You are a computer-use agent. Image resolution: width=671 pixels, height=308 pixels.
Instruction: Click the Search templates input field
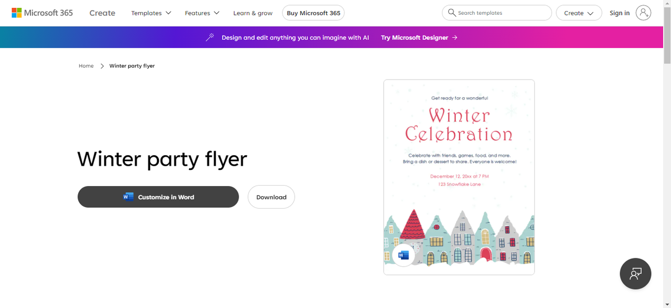click(x=501, y=13)
